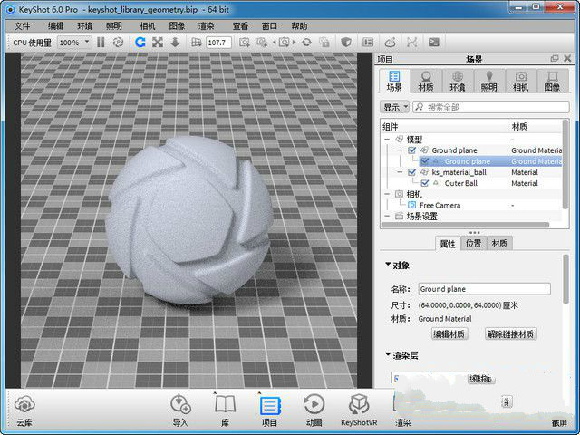Open the 库 library panel
580x435 pixels.
point(225,405)
